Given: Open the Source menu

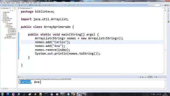Looking at the screenshot, I should point(13,3).
